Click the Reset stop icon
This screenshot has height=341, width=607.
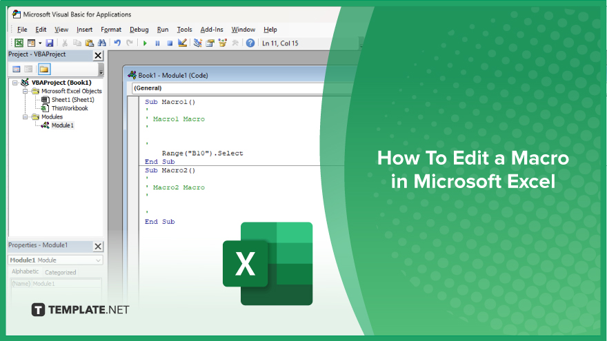click(170, 43)
